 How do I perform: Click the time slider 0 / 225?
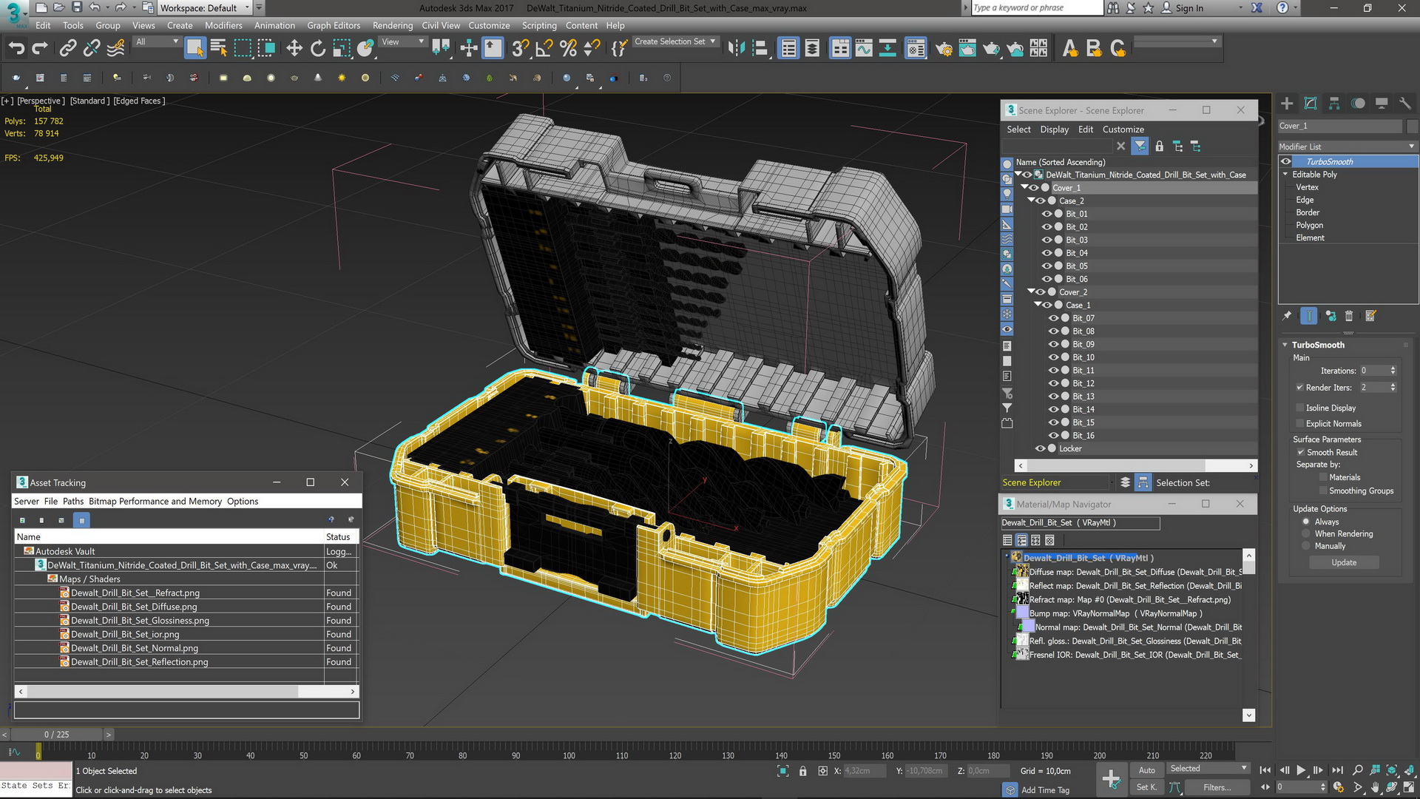(x=56, y=735)
